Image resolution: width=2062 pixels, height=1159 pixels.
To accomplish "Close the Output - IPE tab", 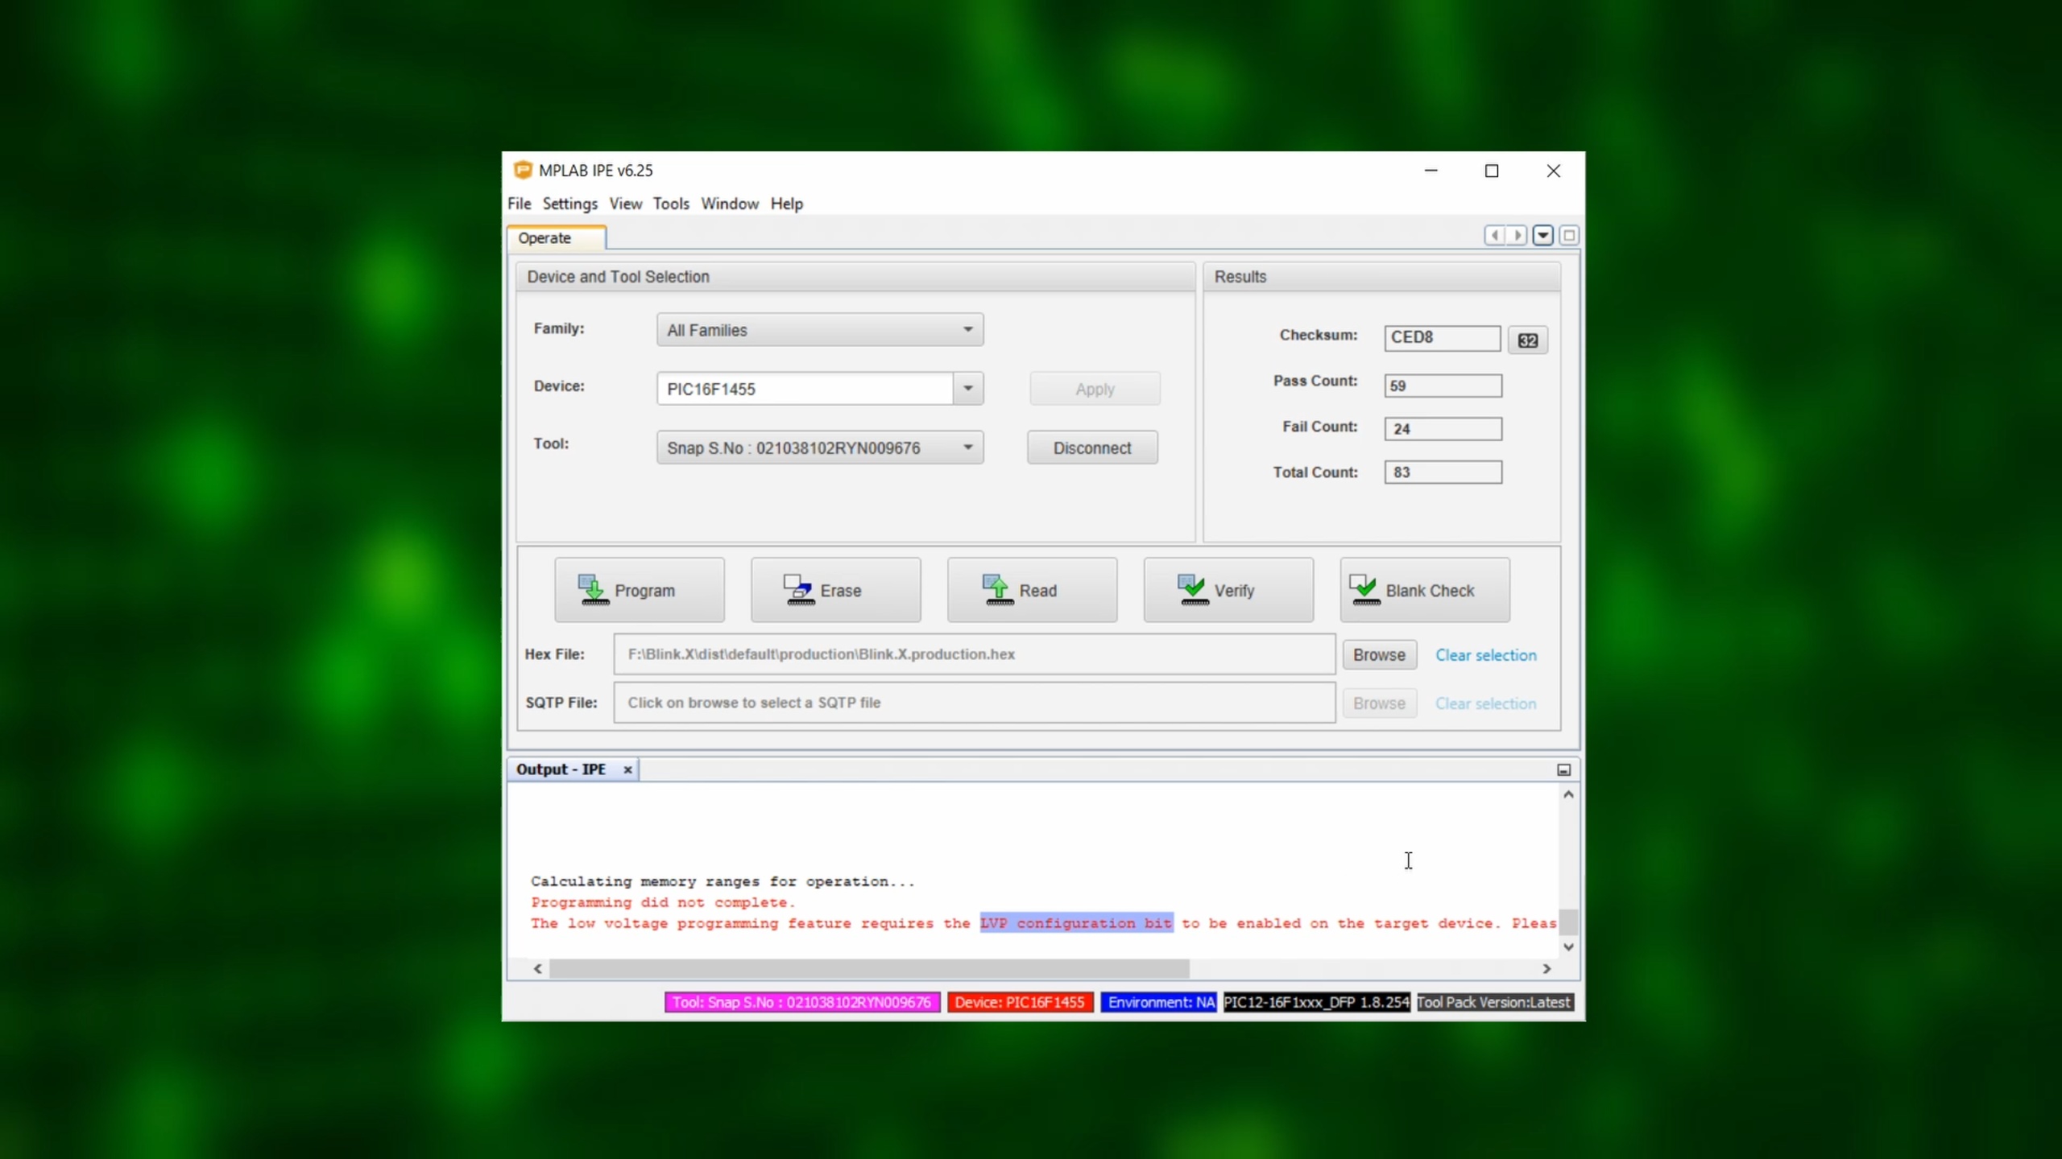I will click(627, 770).
